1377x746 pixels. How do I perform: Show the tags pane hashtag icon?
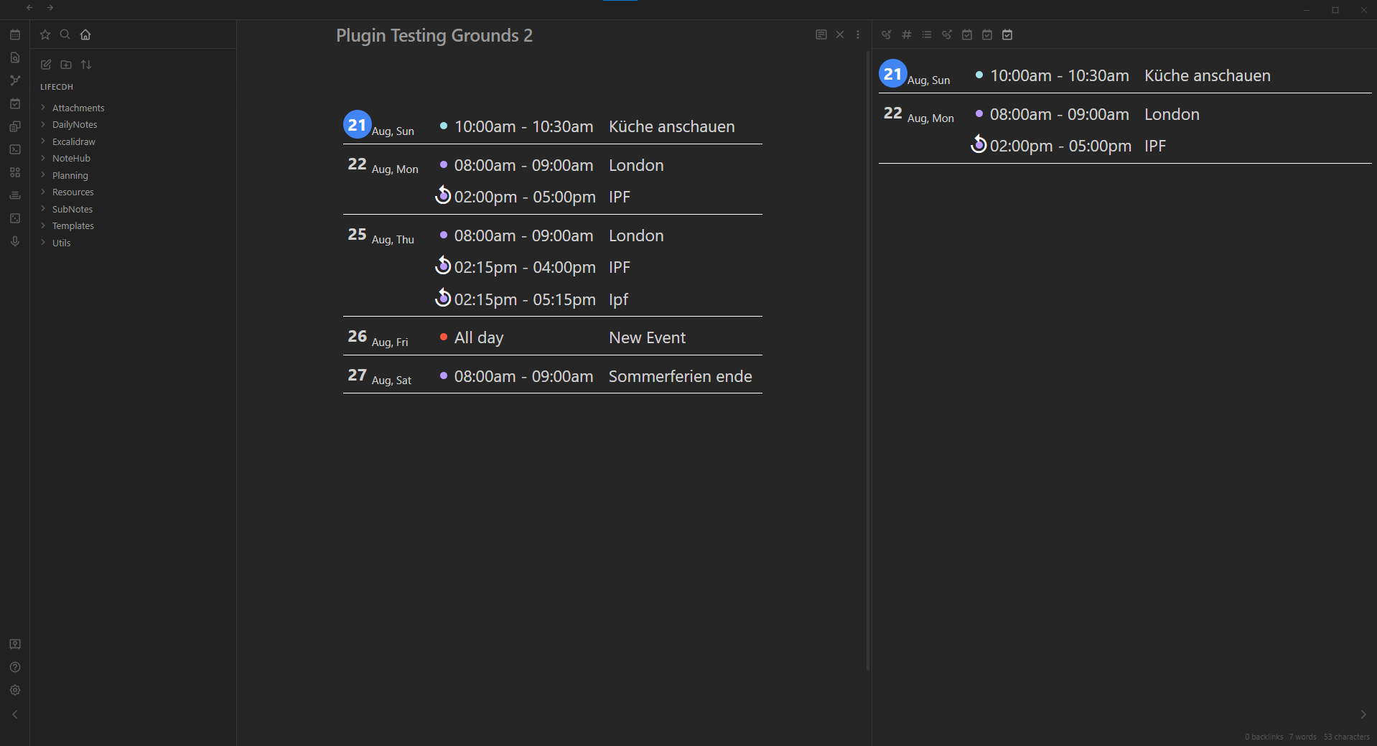click(907, 34)
